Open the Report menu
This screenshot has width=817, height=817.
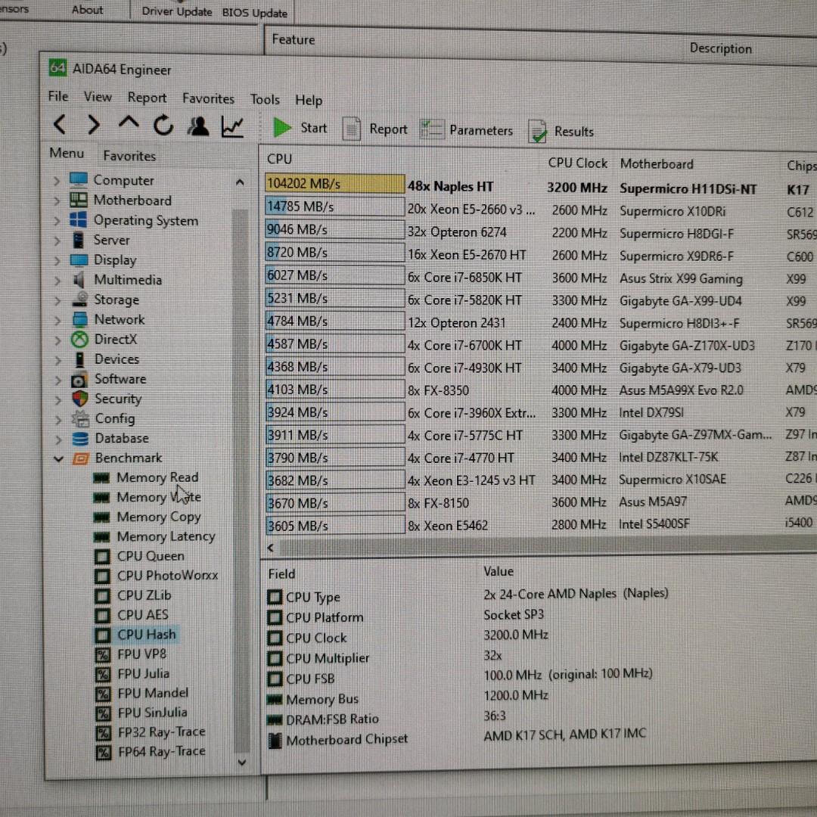pos(147,98)
